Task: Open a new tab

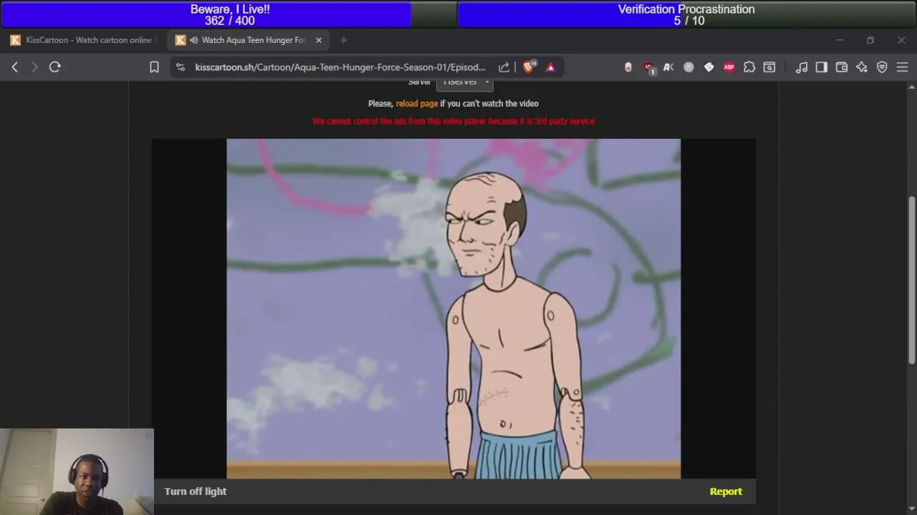Action: pos(343,40)
